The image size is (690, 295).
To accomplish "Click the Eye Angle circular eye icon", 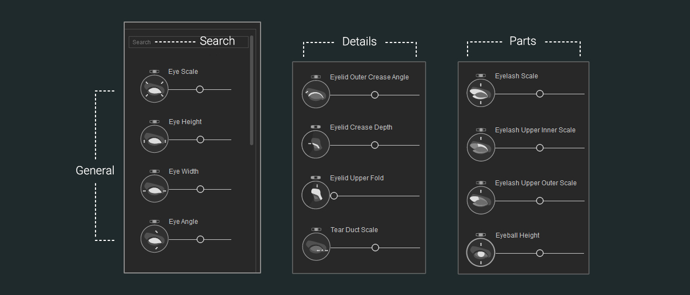I will click(x=154, y=239).
